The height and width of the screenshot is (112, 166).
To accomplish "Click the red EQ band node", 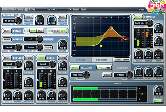I will pyautogui.click(x=122, y=40).
